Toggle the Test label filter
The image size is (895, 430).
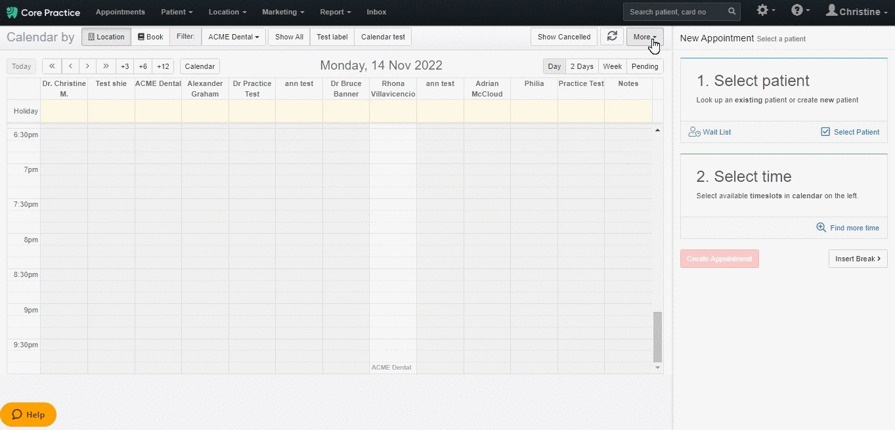(332, 37)
